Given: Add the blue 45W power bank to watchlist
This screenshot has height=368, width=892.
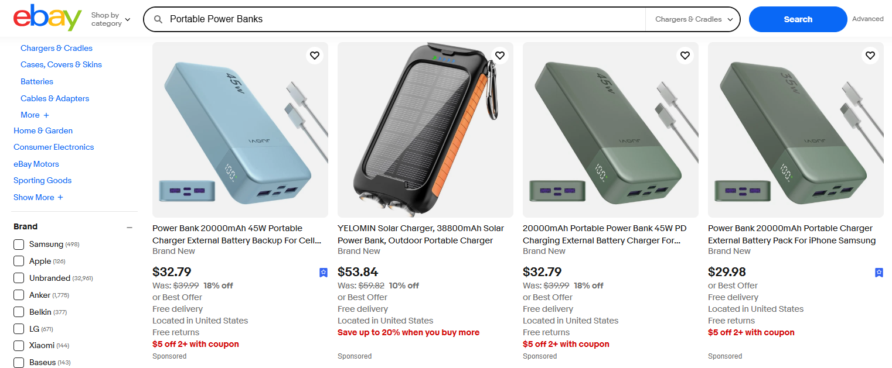Looking at the screenshot, I should (x=314, y=55).
